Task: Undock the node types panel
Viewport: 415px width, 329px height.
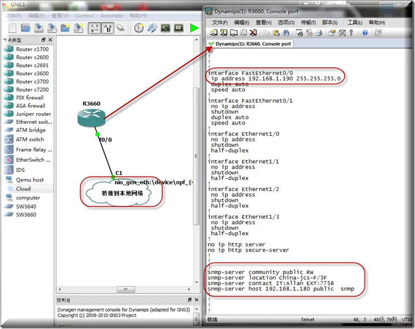Action: [x=44, y=40]
